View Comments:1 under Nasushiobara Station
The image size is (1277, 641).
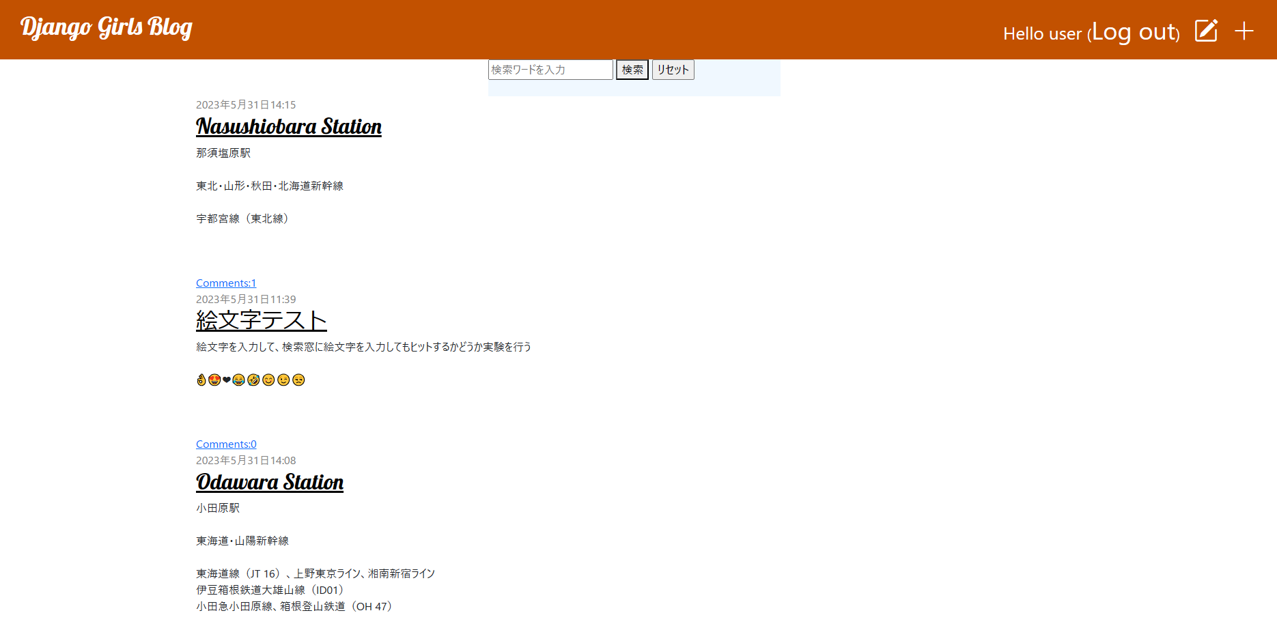click(x=225, y=283)
